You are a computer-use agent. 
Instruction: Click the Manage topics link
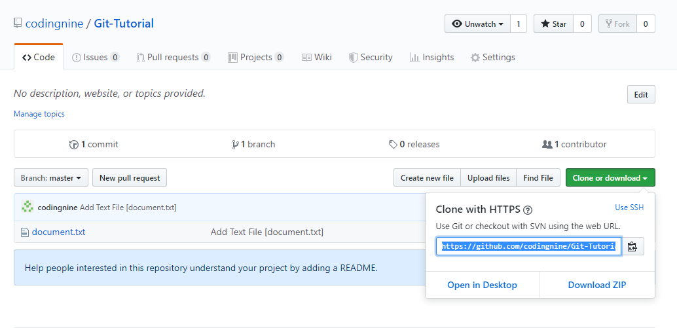(x=39, y=114)
